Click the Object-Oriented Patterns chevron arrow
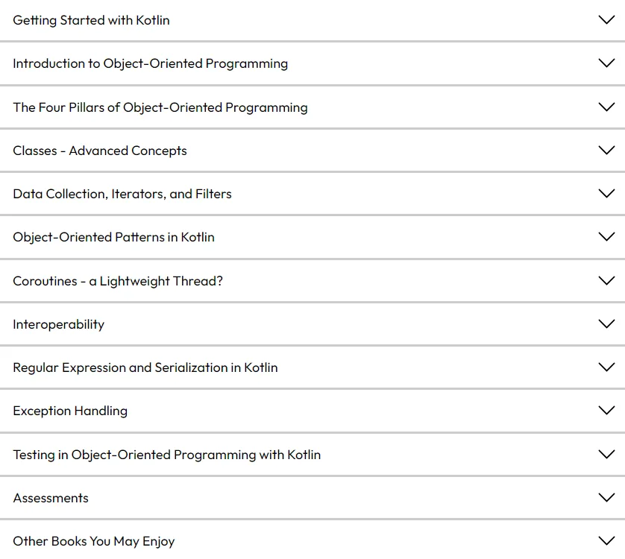 606,237
